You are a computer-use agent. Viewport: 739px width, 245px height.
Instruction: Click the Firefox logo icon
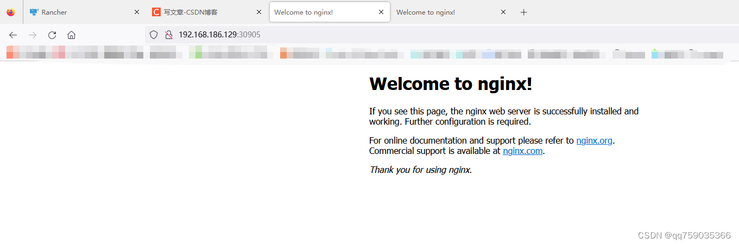click(x=11, y=12)
